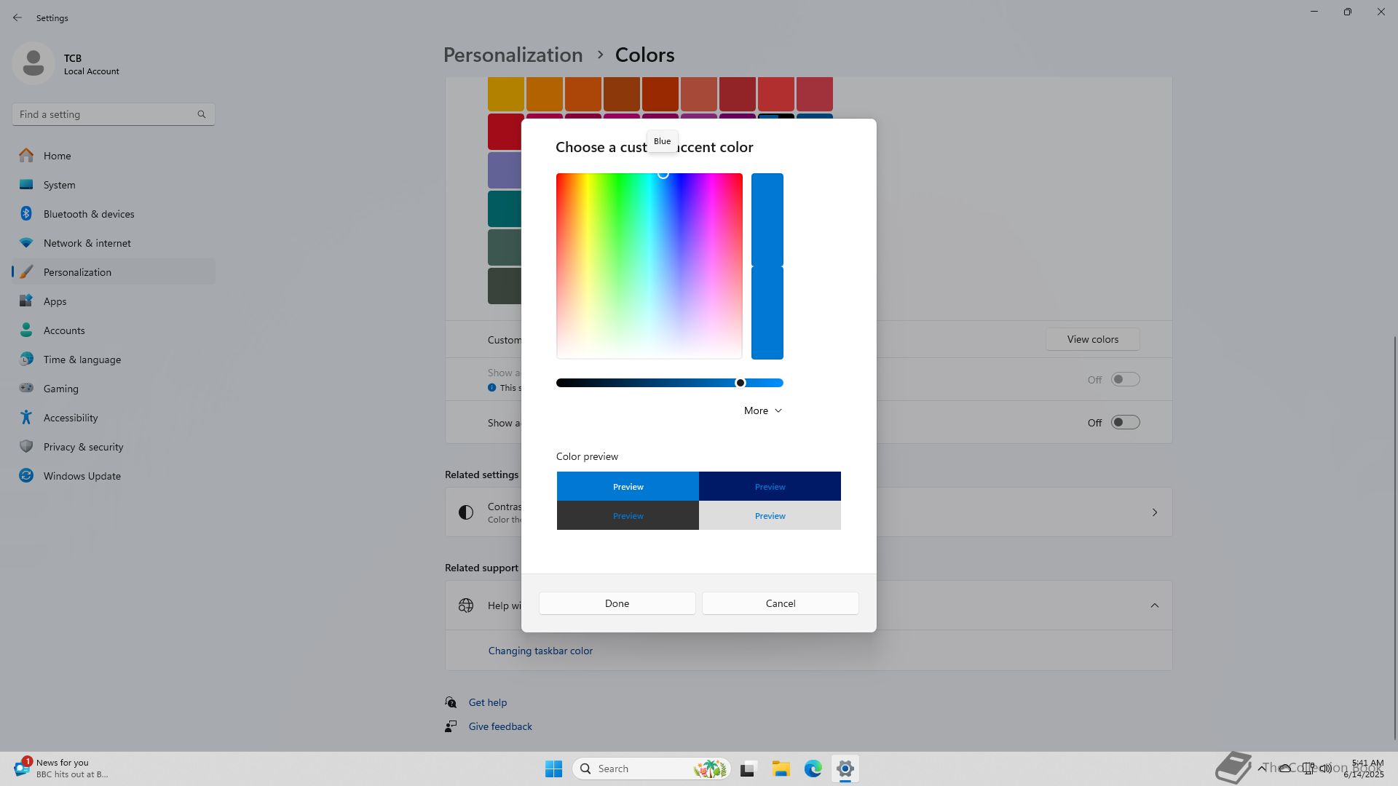Click the back arrow in Settings
The width and height of the screenshot is (1398, 786).
[x=17, y=17]
